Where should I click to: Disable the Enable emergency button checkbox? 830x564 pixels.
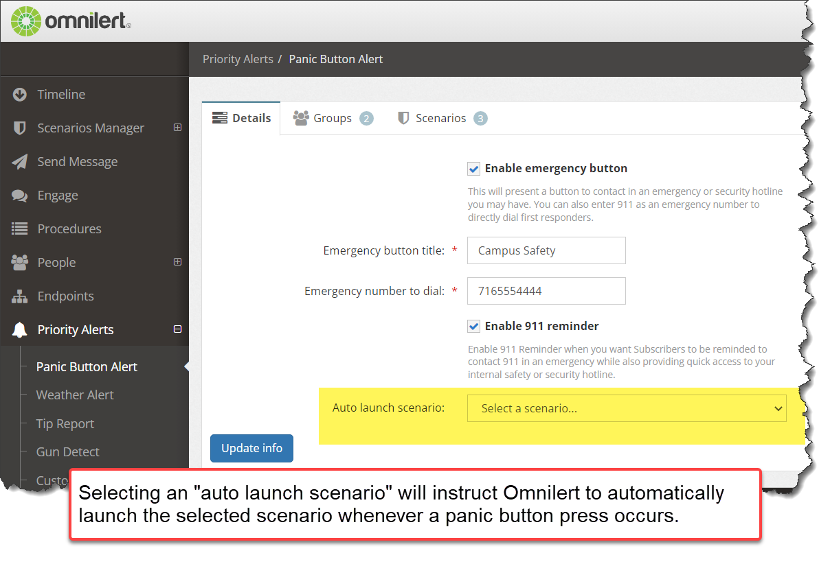(x=473, y=169)
